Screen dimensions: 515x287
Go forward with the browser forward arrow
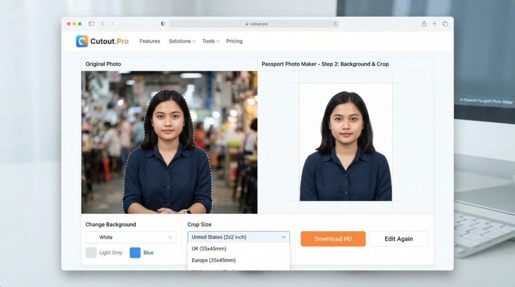(112, 24)
